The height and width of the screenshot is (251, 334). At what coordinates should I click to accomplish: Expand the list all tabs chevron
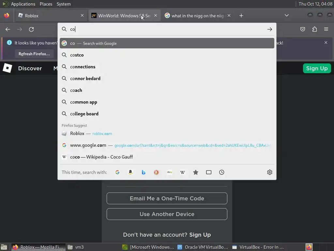coord(287,15)
